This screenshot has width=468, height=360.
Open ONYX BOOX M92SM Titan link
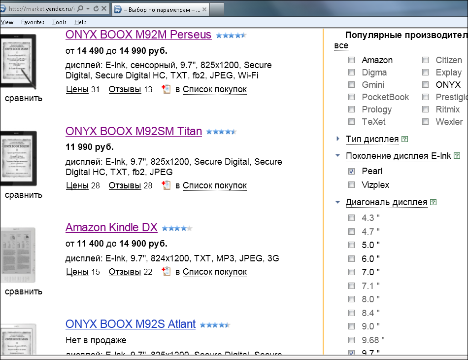tap(134, 131)
